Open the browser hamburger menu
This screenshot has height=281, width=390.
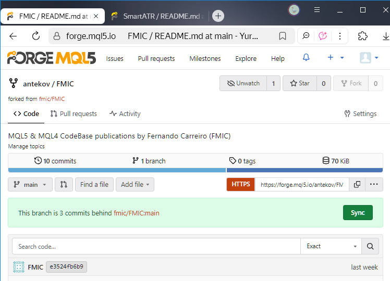tap(317, 10)
